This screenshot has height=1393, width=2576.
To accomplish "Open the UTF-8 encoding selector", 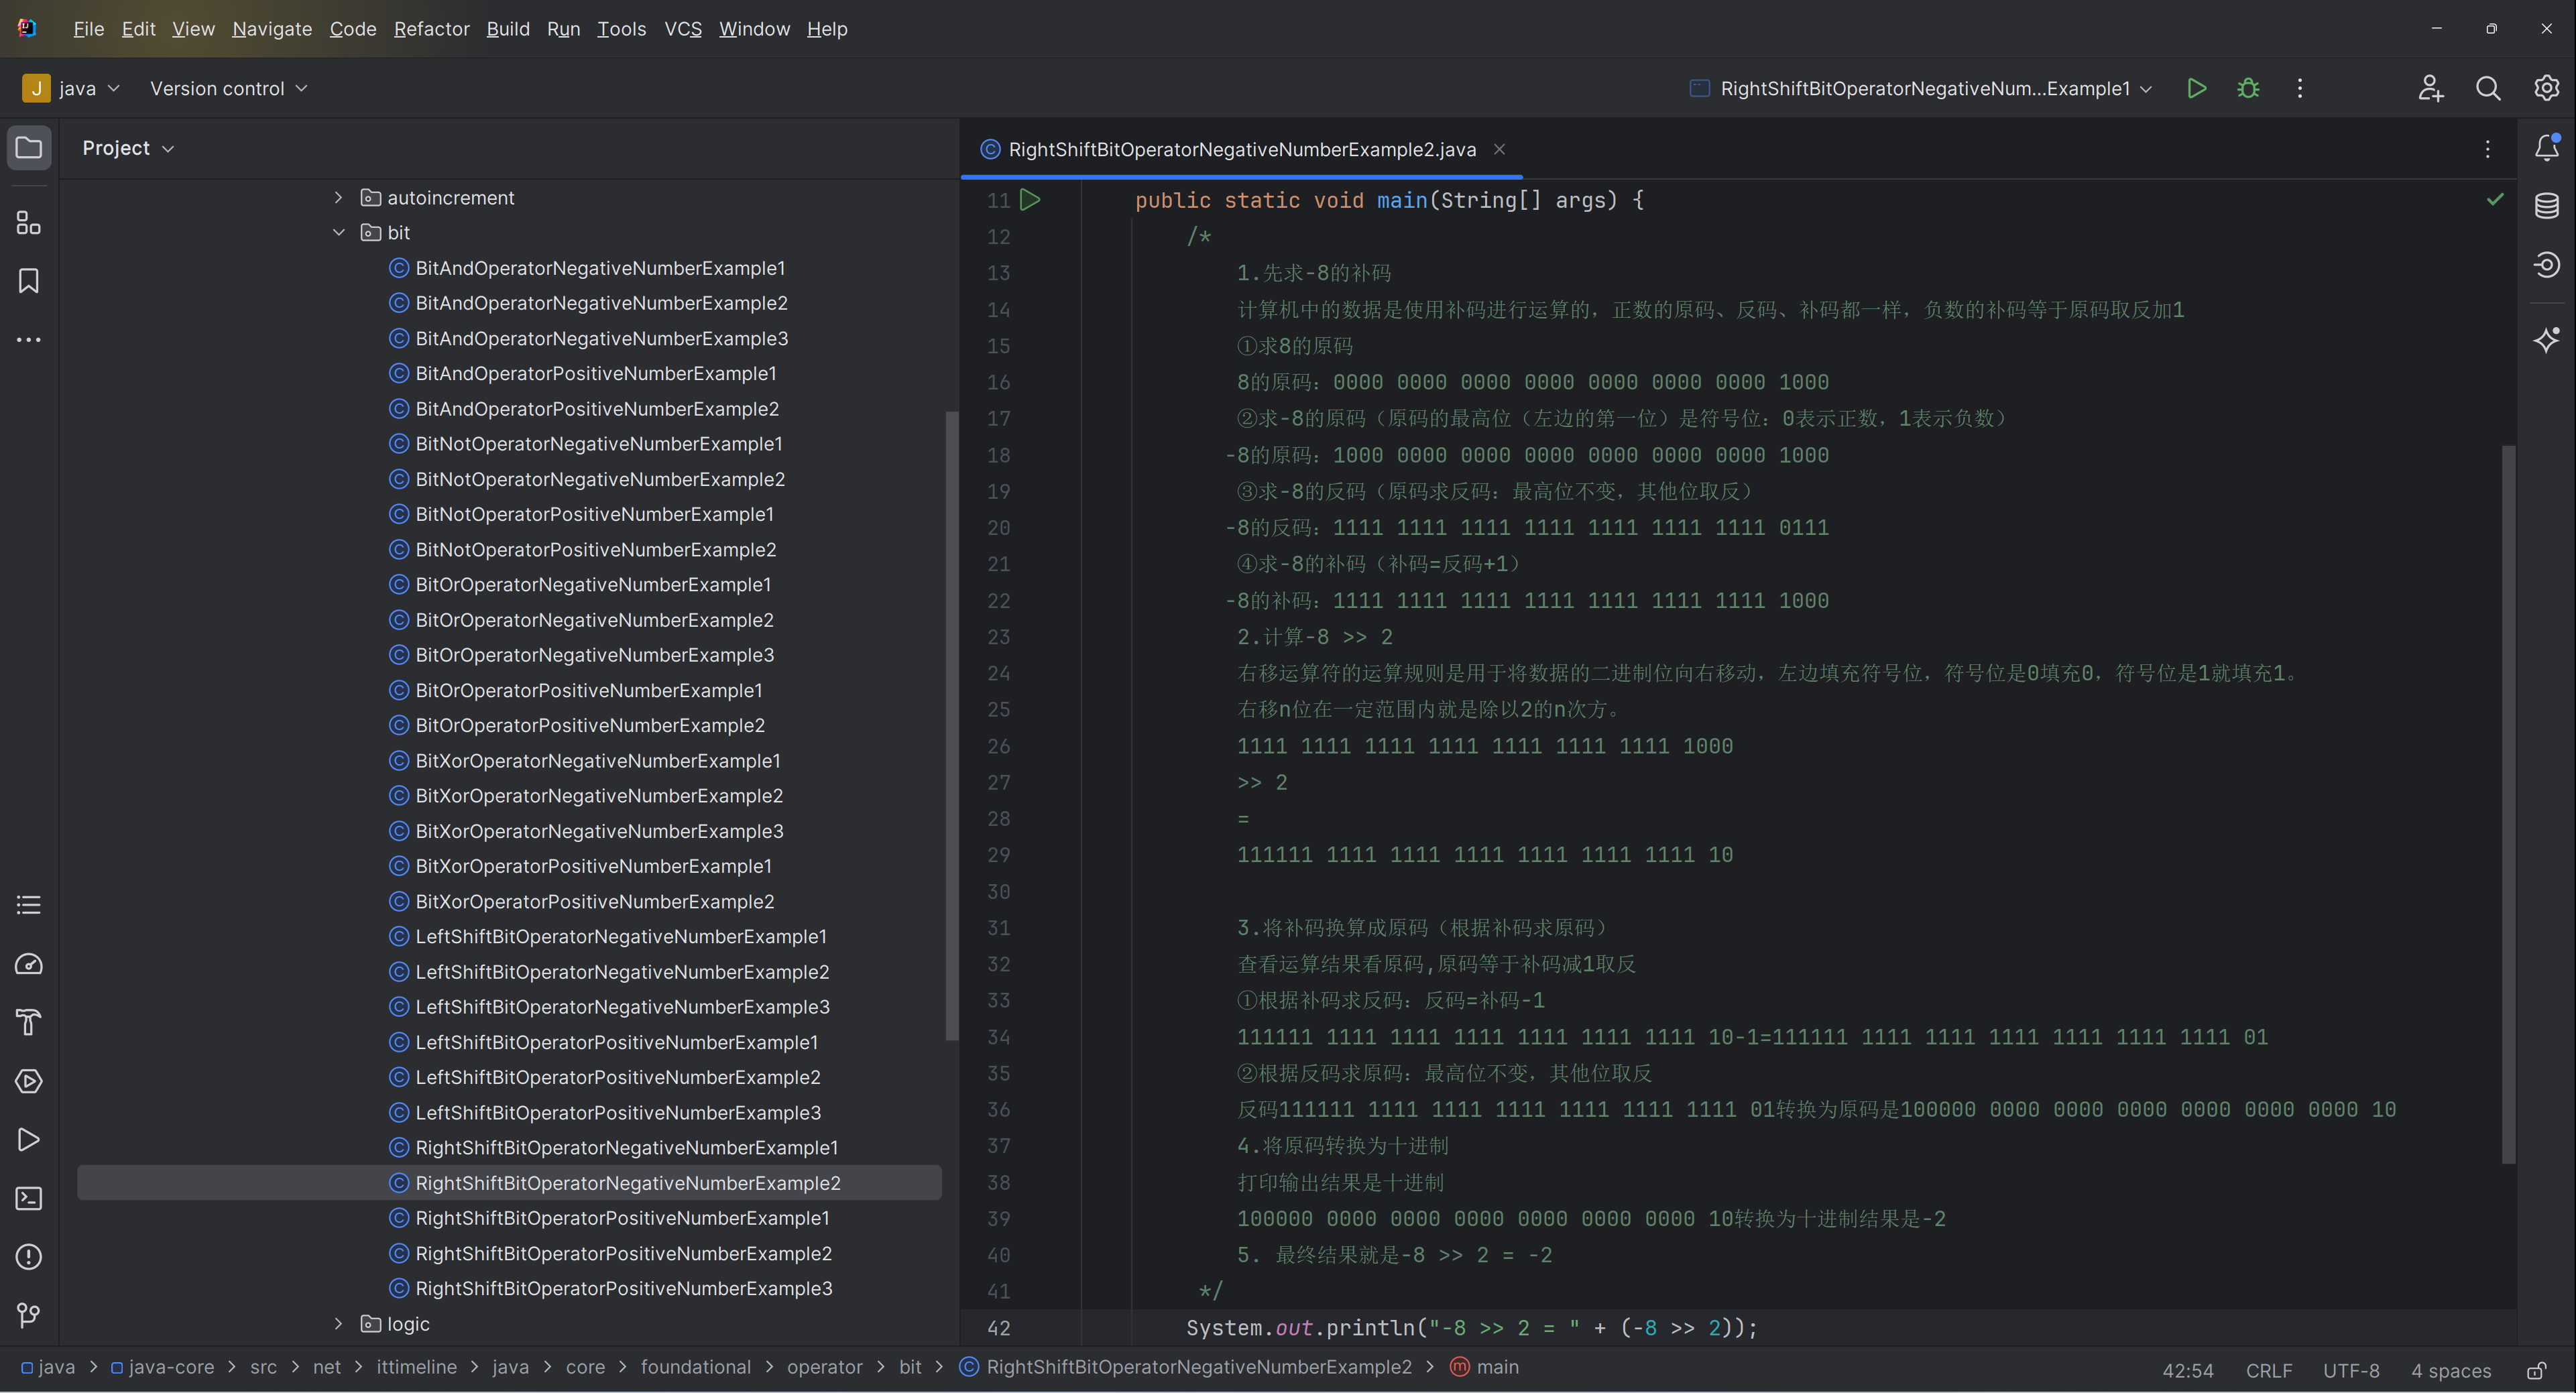I will click(2351, 1370).
